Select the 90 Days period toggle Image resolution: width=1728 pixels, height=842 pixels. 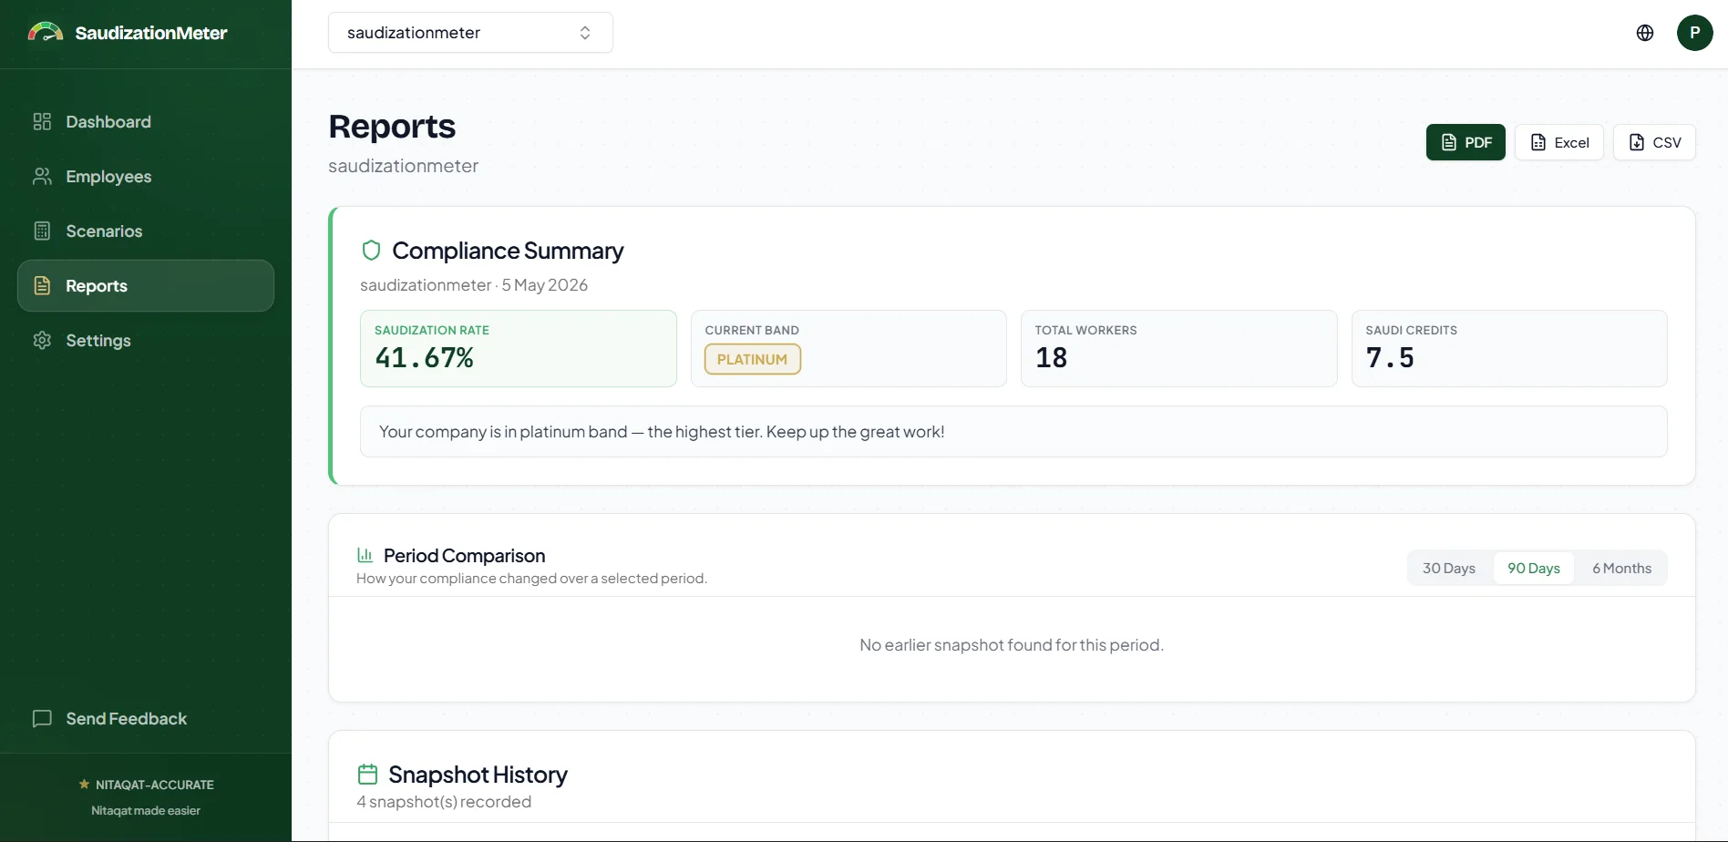point(1534,569)
